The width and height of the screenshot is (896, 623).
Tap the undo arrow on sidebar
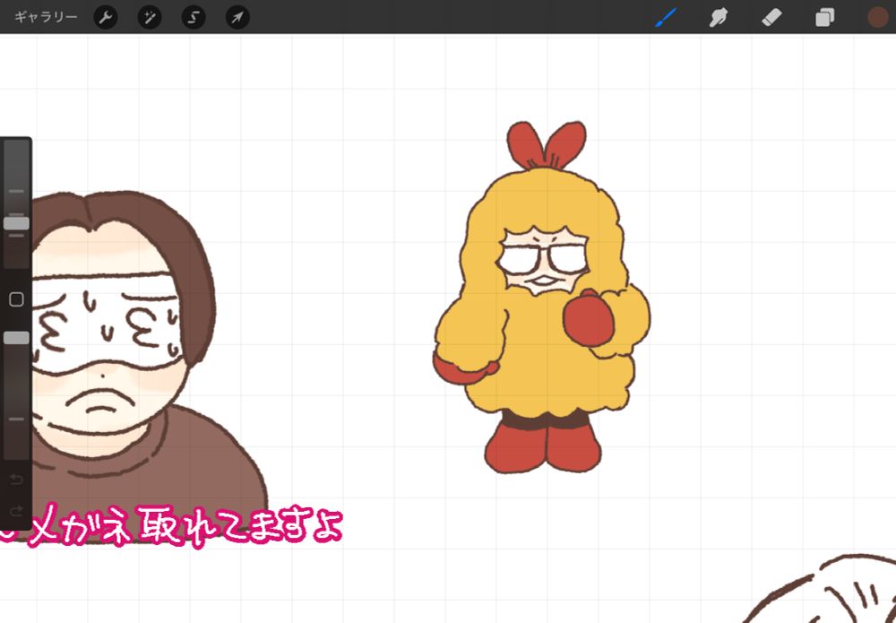(x=16, y=479)
